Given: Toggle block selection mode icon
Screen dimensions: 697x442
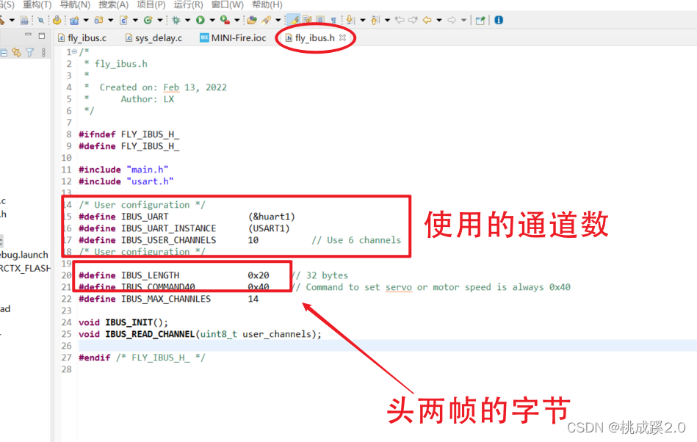Looking at the screenshot, I should [x=319, y=20].
